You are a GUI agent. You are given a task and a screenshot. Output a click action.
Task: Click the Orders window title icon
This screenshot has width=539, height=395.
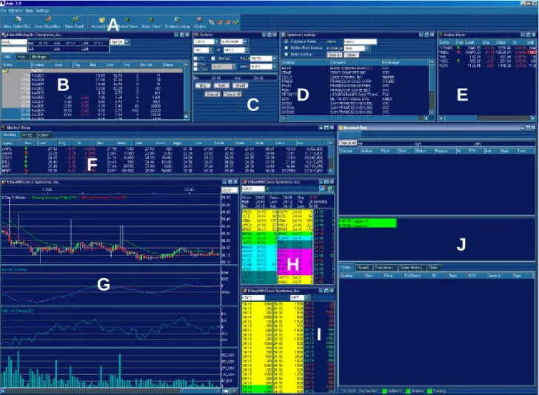pyautogui.click(x=196, y=35)
